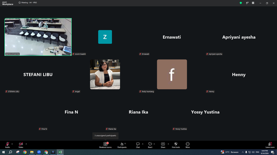Expand chat options arrow beside Chat
Image resolution: width=277 pixels, height=155 pixels.
142,144
